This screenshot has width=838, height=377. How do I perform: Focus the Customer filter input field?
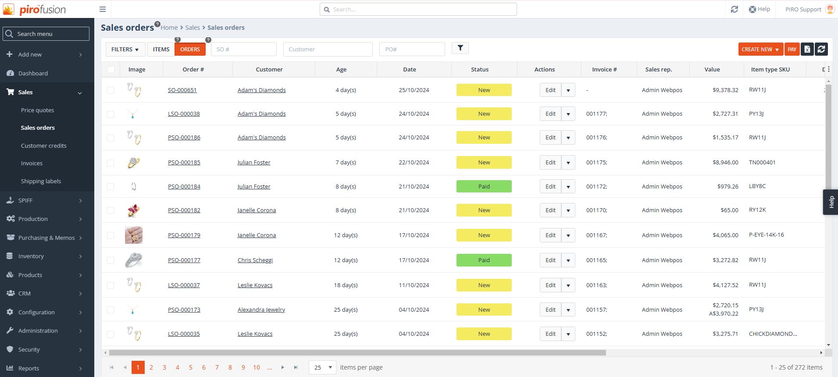pyautogui.click(x=328, y=49)
